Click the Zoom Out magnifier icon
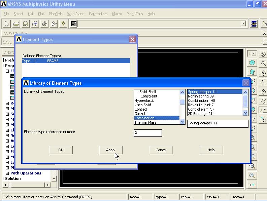The width and height of the screenshot is (267, 201). pos(252,175)
